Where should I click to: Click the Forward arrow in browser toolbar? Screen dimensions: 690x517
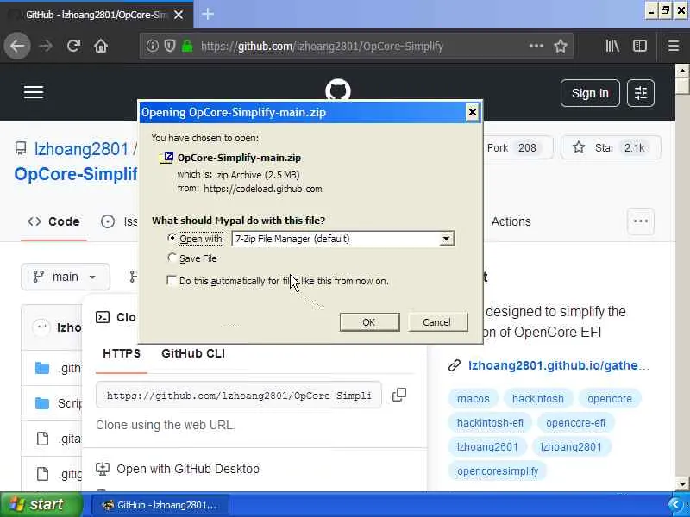coord(46,46)
